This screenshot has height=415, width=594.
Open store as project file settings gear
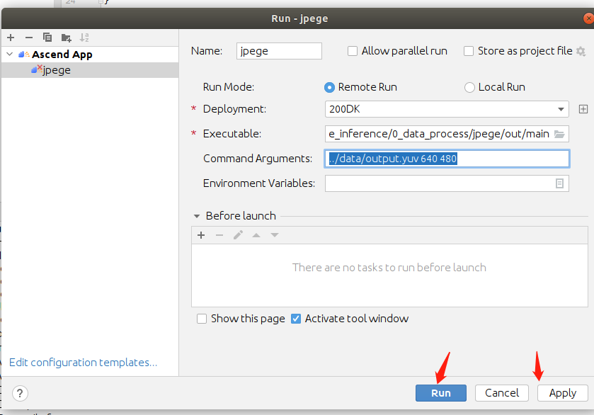click(x=581, y=51)
